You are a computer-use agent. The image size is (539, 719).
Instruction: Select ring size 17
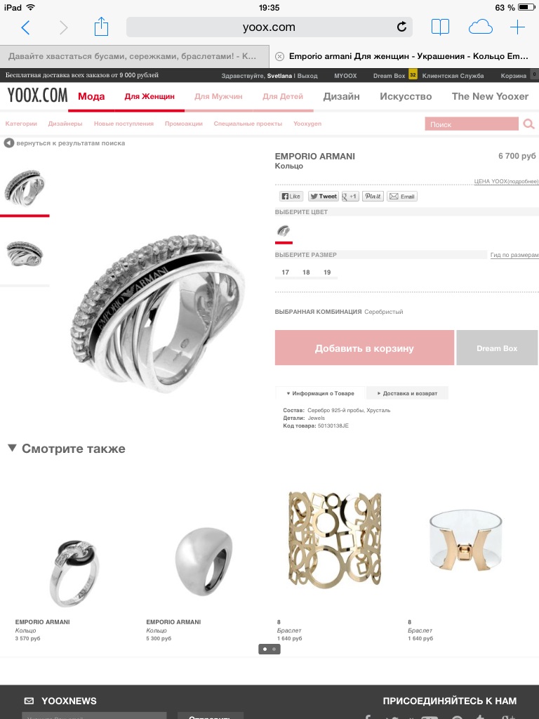tap(285, 272)
